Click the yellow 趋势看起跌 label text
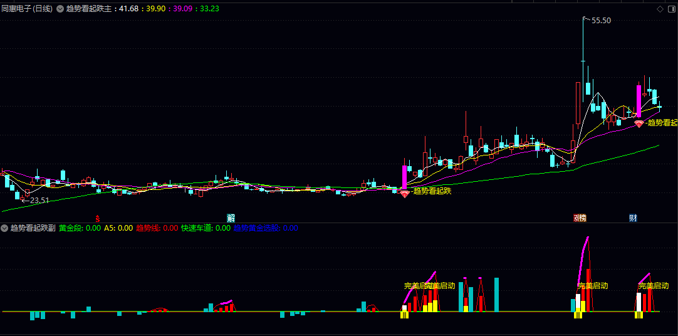The image size is (678, 336). coord(432,191)
